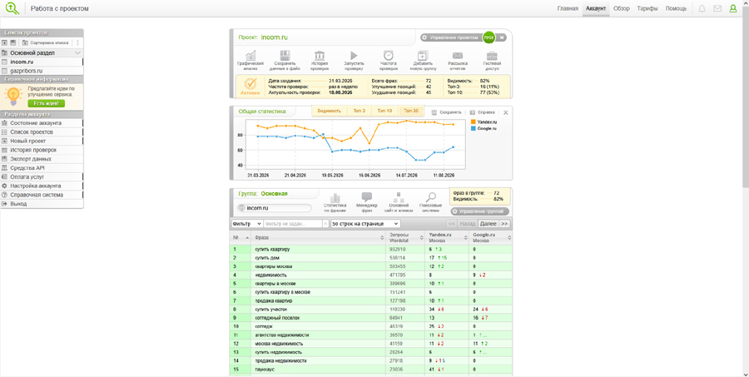Image resolution: width=749 pixels, height=377 pixels.
Task: Click Далее pagination button
Action: point(489,223)
